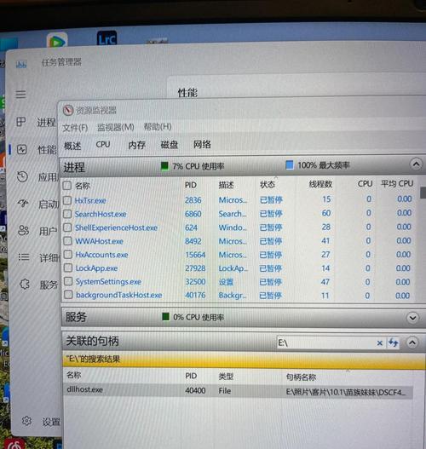The width and height of the screenshot is (426, 449).
Task: Expand the 服务 section chevron
Action: [413, 318]
